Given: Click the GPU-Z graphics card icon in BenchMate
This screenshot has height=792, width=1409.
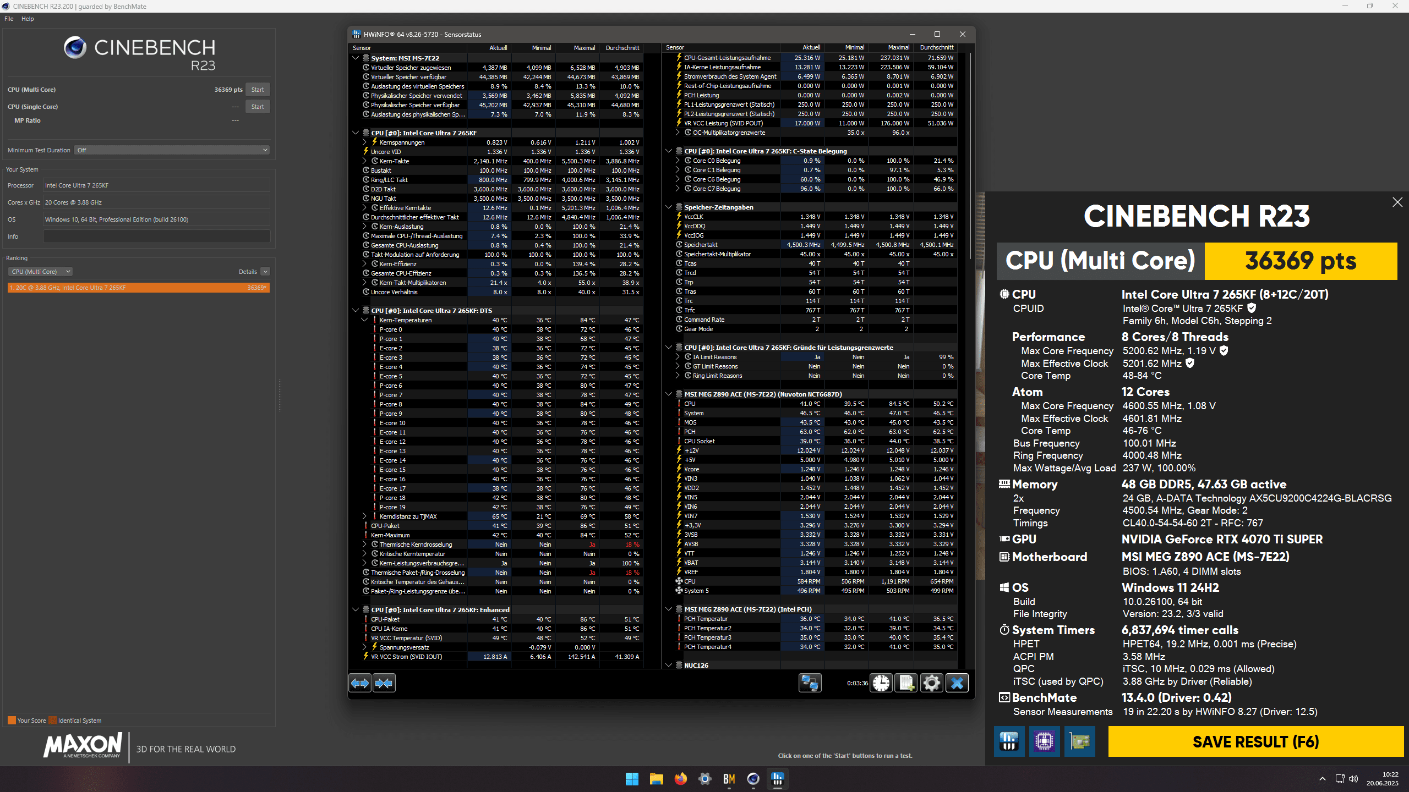Looking at the screenshot, I should tap(1079, 741).
